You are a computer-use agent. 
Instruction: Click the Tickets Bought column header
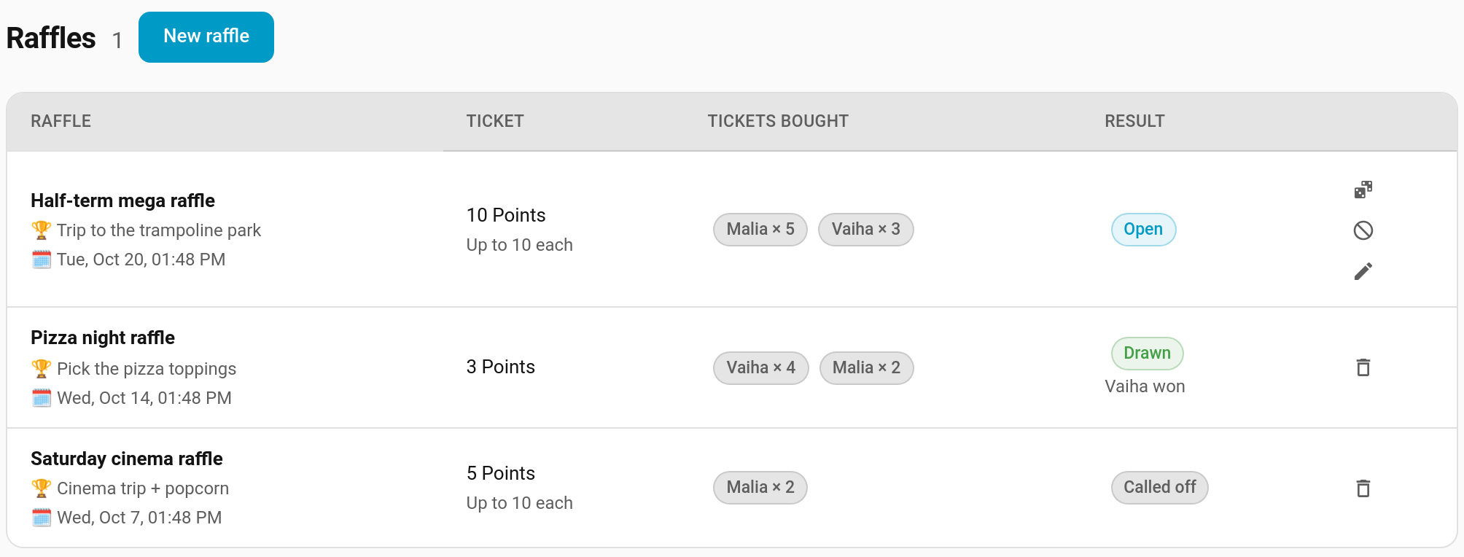pyautogui.click(x=778, y=121)
